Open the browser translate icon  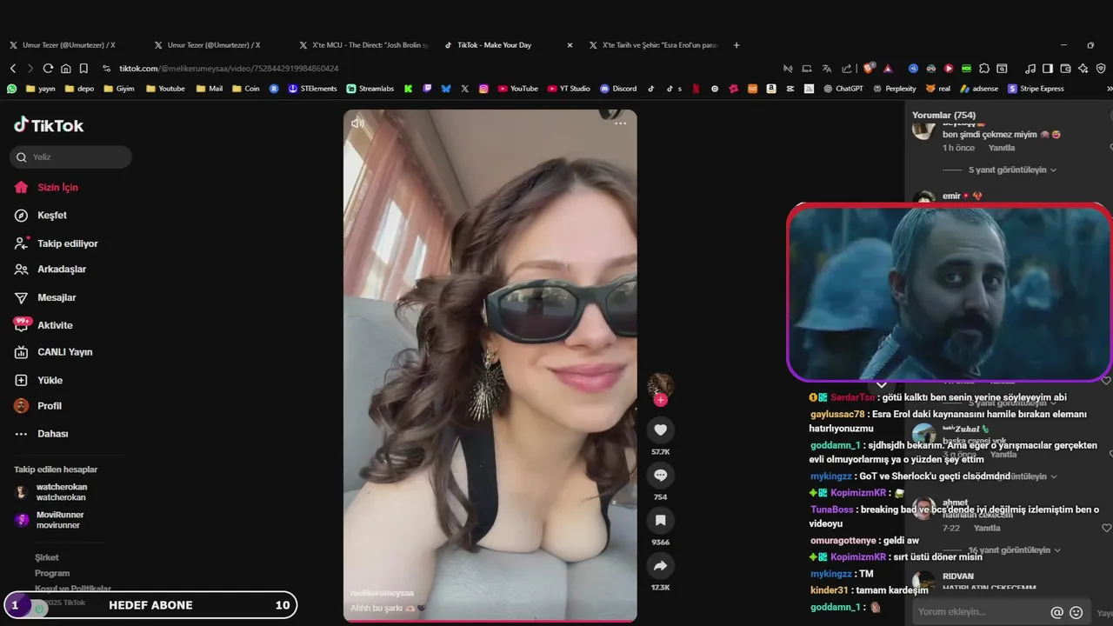[826, 68]
